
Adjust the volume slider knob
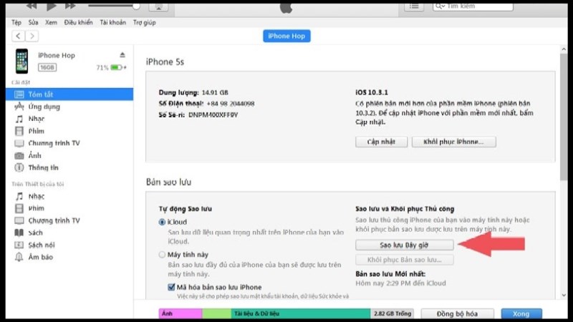coord(136,6)
